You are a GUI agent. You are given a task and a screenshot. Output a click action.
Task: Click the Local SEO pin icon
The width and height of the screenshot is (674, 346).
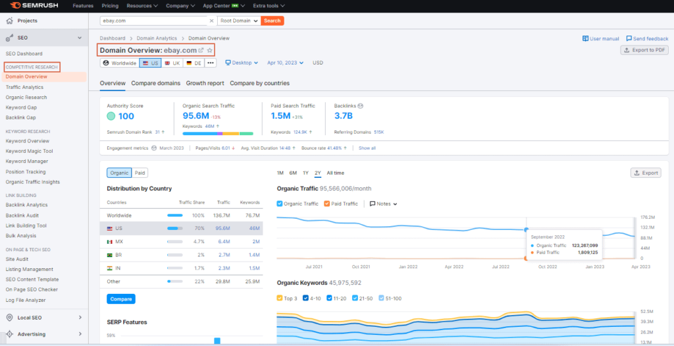click(9, 318)
